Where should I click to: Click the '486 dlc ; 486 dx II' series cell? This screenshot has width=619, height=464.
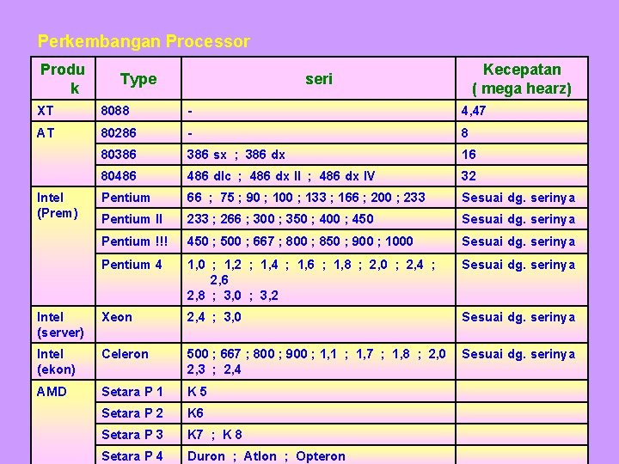click(x=319, y=175)
